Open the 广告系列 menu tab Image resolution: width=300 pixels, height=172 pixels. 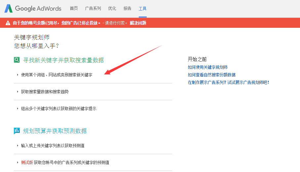click(x=93, y=8)
